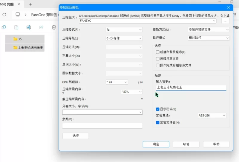The image size is (239, 162).
Task: Open the CPU 线程数 dropdown
Action: 117,82
